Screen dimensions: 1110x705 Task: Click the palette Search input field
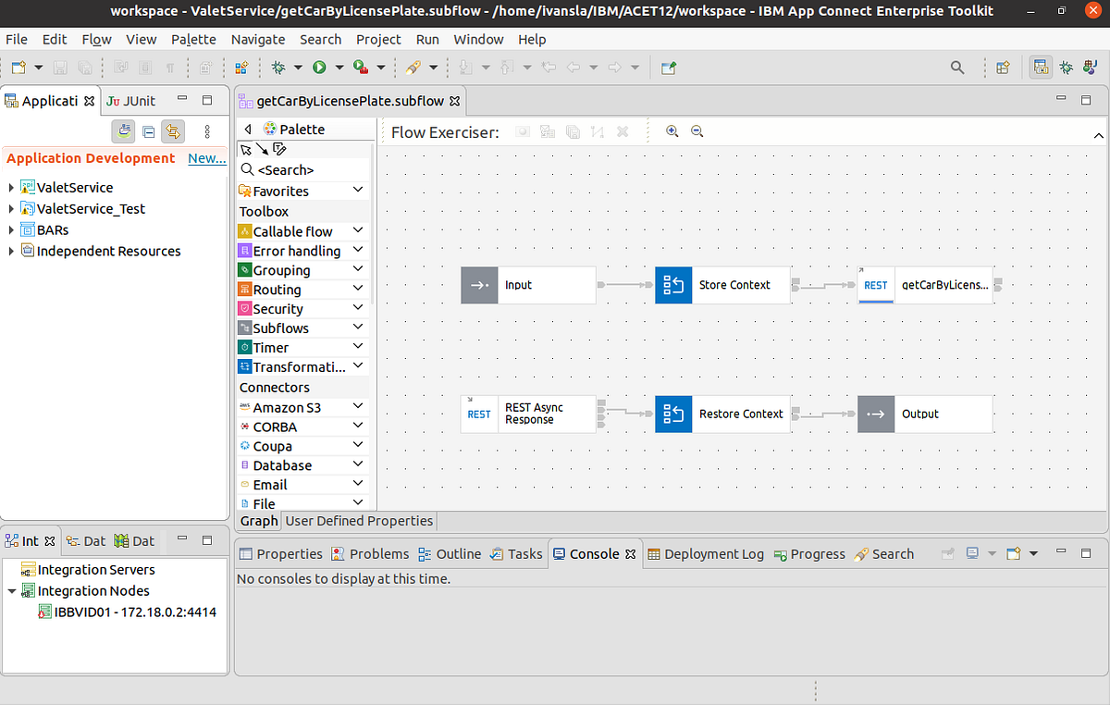pos(296,169)
